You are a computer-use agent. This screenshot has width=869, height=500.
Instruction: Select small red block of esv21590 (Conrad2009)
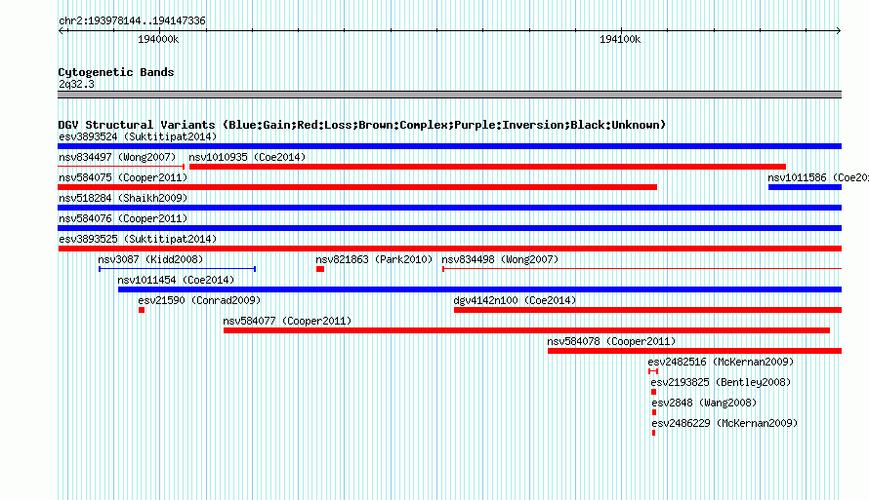(x=142, y=310)
